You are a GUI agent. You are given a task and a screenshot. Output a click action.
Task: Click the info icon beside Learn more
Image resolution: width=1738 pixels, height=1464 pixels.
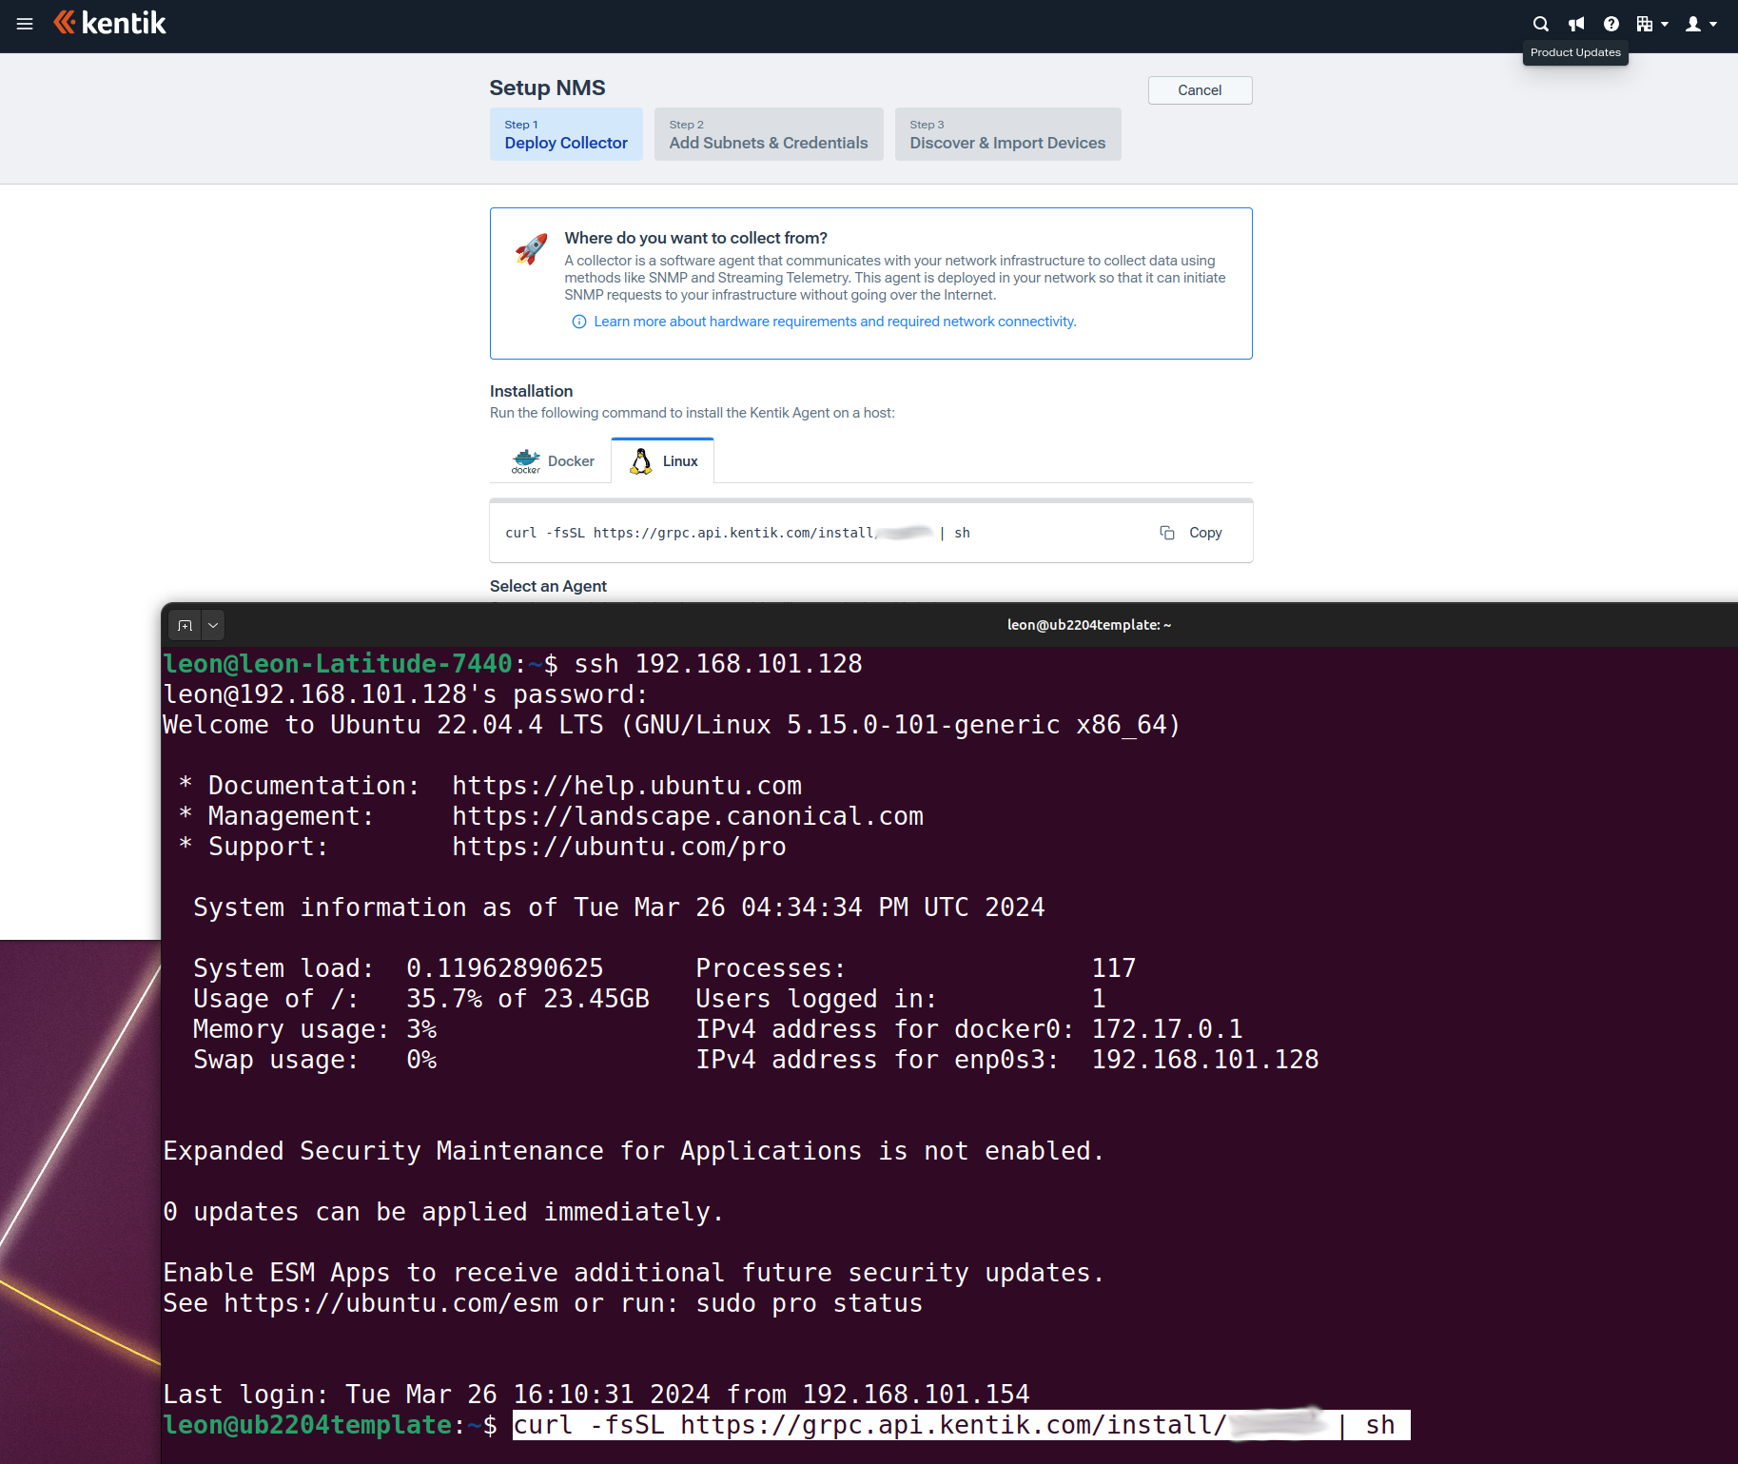pos(578,322)
